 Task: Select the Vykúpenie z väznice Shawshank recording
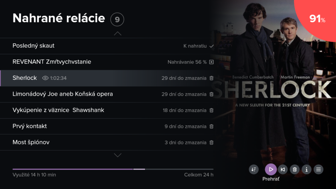[58, 110]
